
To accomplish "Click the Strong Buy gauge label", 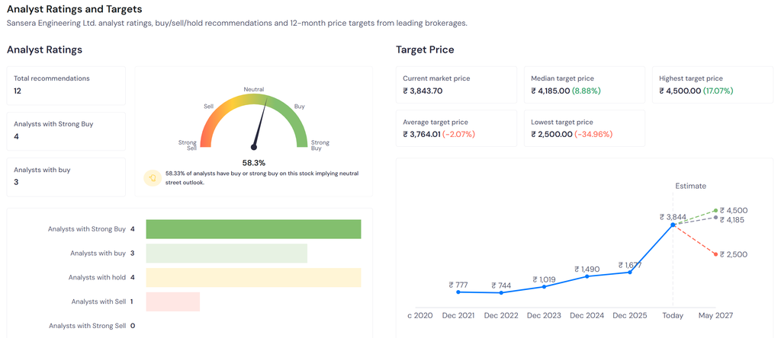I will [320, 145].
